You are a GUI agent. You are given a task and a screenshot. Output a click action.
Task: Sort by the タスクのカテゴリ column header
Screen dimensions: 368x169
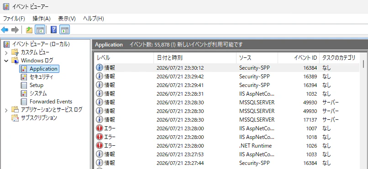point(339,57)
